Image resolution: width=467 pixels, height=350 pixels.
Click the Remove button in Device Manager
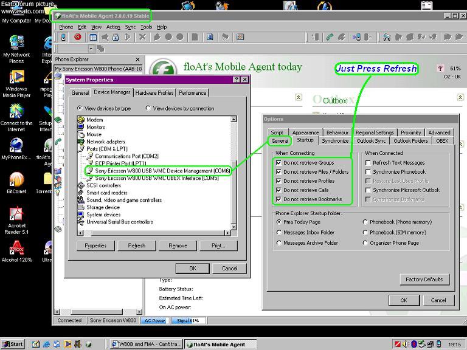(178, 245)
